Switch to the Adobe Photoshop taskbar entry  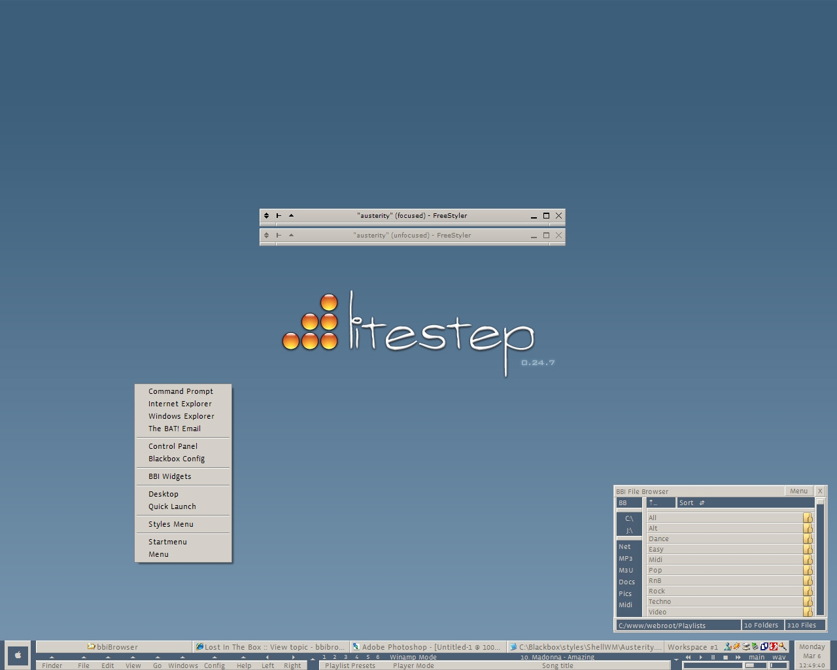coord(428,647)
